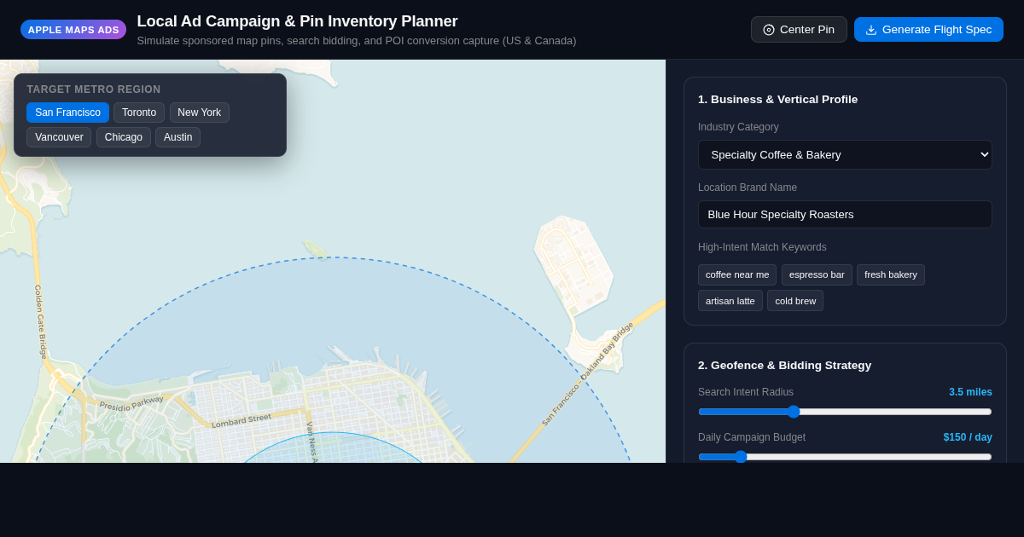Click the '$150 / day' budget value

coord(968,437)
